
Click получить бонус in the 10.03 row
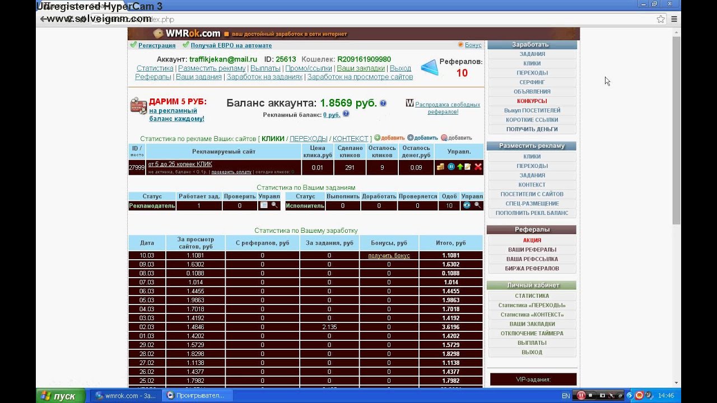(x=389, y=255)
